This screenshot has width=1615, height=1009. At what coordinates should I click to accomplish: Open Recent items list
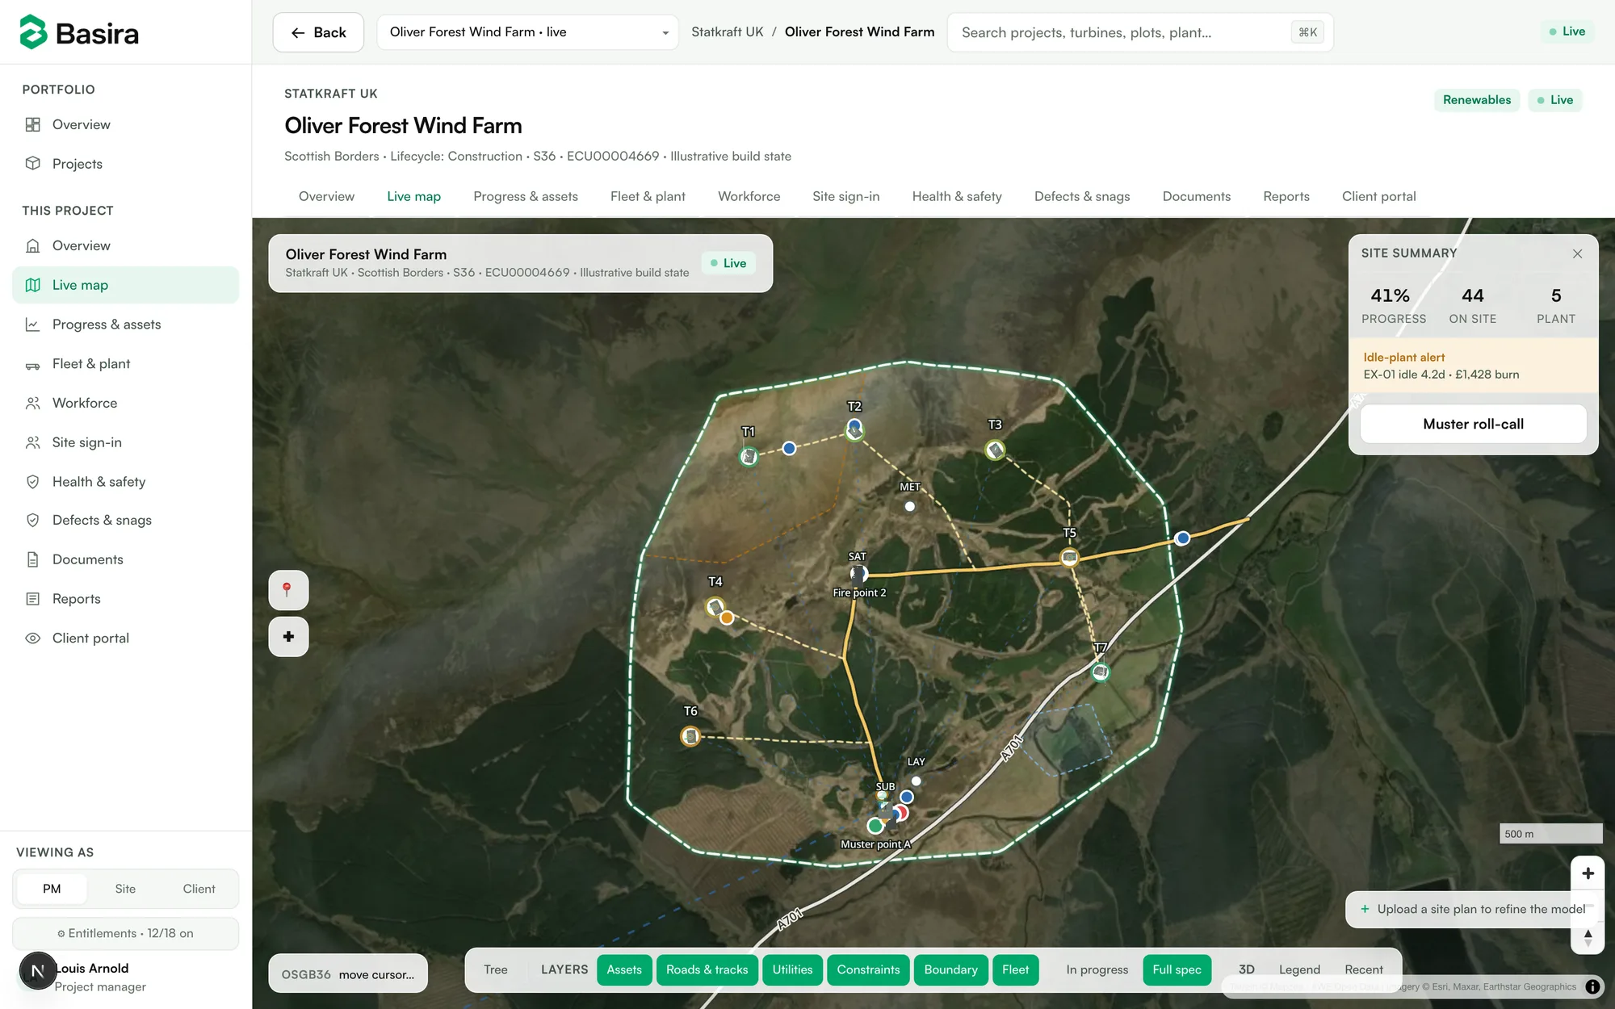[x=1363, y=969]
